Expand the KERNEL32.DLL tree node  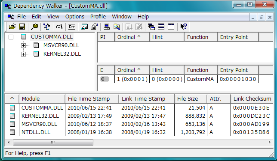pyautogui.click(x=23, y=54)
